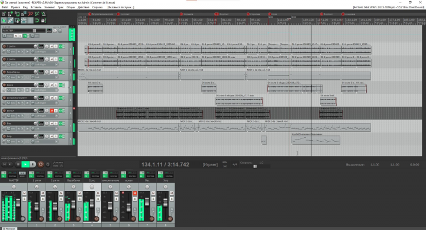Click the save project toolbar icon

(x=17, y=14)
